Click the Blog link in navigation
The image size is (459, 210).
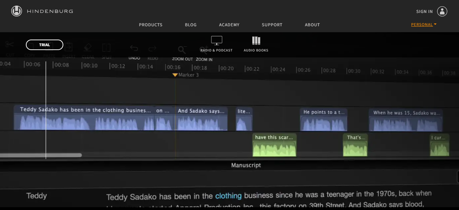[x=191, y=25]
